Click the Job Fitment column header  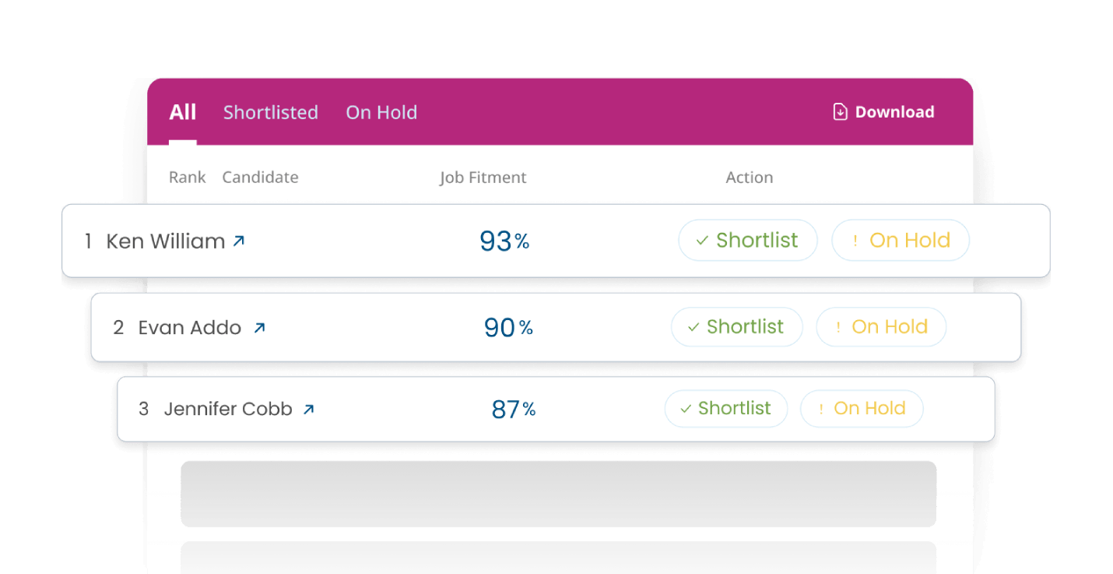coord(483,178)
